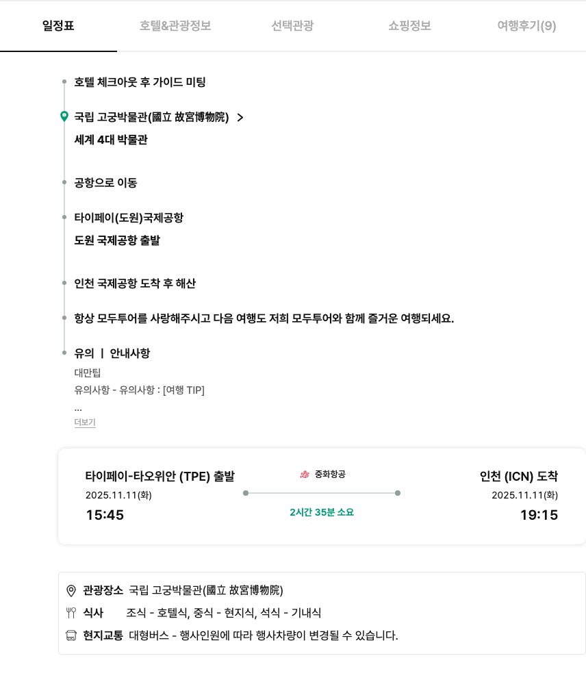Select the 선택관광 tab
586x680 pixels.
click(x=292, y=26)
